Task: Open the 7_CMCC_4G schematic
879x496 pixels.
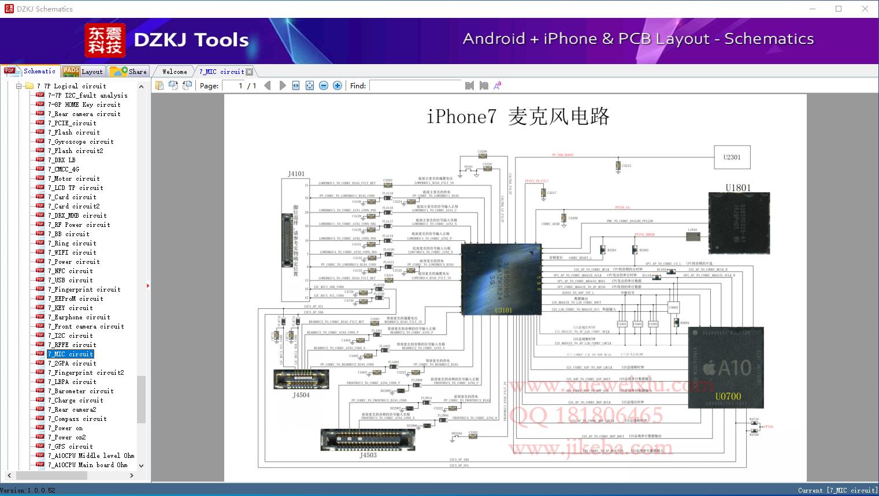Action: (64, 169)
